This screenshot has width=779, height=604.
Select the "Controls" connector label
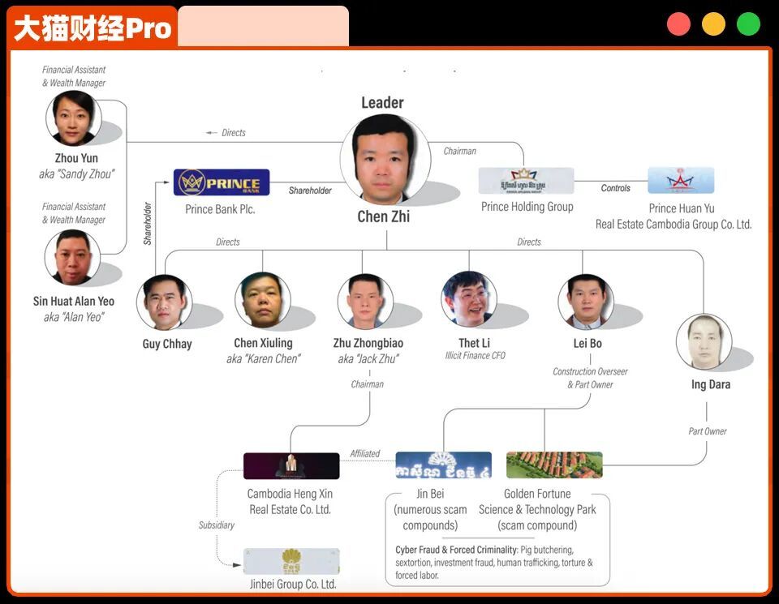click(x=616, y=188)
